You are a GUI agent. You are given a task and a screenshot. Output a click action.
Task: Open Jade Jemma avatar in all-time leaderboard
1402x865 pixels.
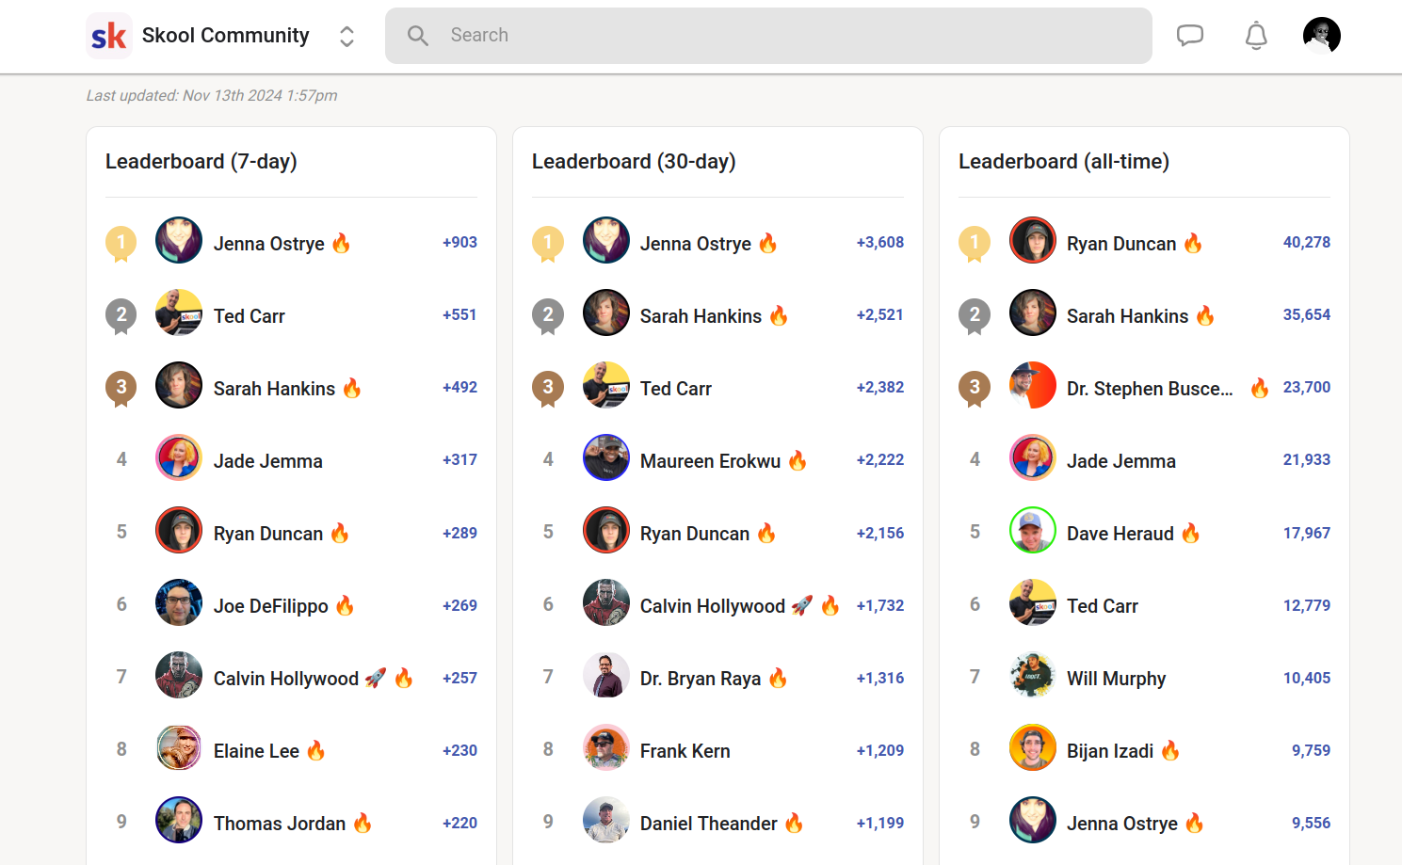click(1033, 457)
